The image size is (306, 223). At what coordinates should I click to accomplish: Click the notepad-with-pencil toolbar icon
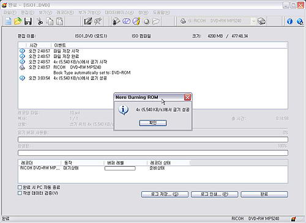tap(88, 21)
